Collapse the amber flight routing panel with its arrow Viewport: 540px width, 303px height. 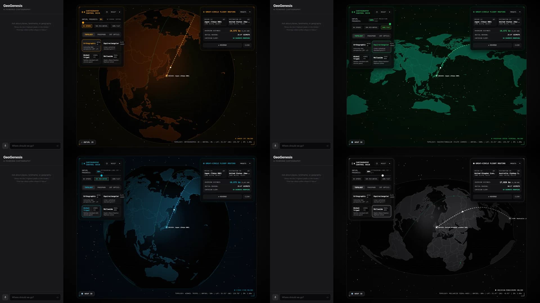pos(250,12)
